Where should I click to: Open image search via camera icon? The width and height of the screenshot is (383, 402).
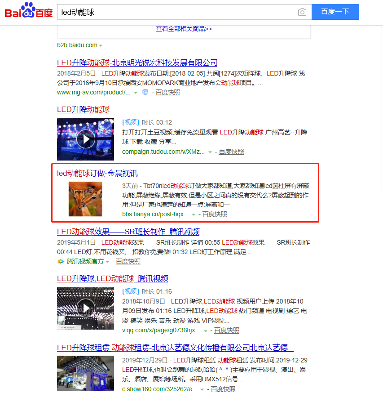click(303, 12)
